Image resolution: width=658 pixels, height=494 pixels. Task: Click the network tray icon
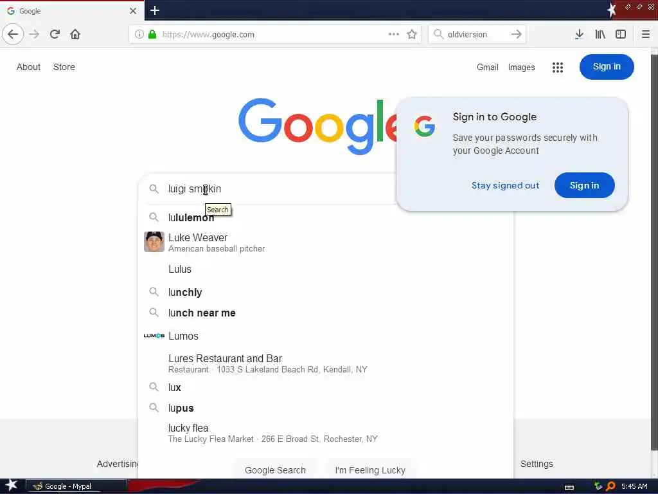(x=598, y=486)
